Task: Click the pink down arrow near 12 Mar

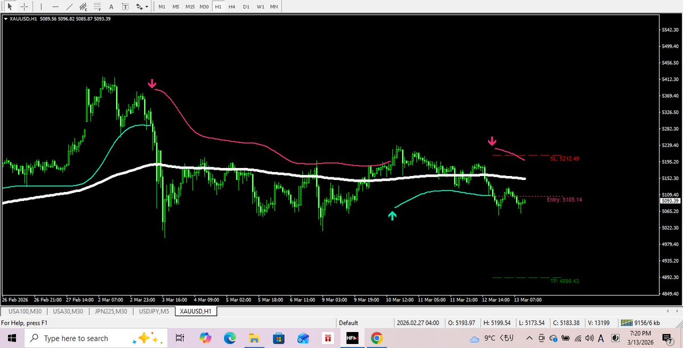Action: click(492, 141)
